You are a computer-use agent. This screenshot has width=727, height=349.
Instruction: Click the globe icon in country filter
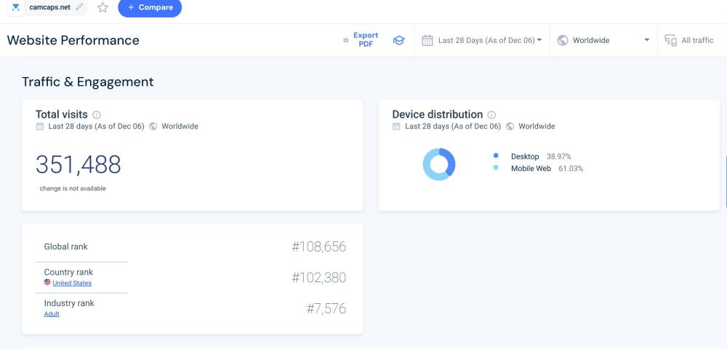point(563,41)
